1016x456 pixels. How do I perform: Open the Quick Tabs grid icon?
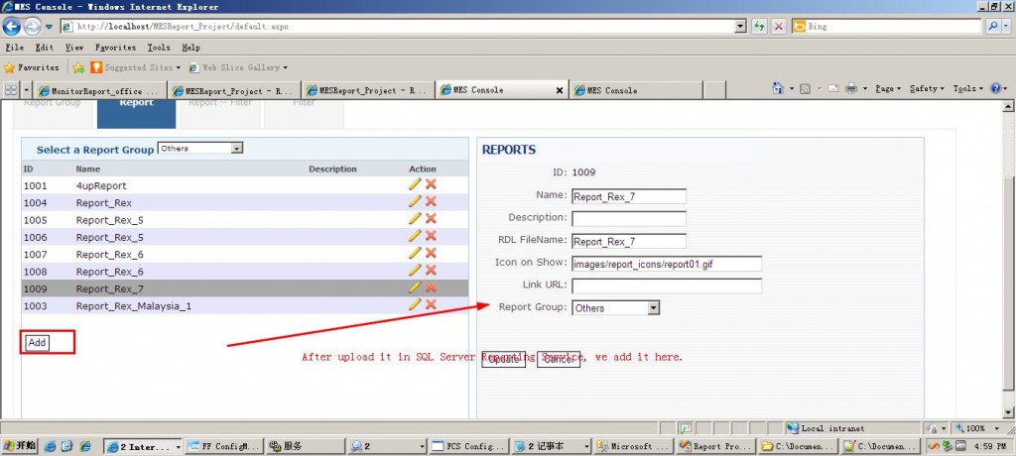pyautogui.click(x=10, y=90)
